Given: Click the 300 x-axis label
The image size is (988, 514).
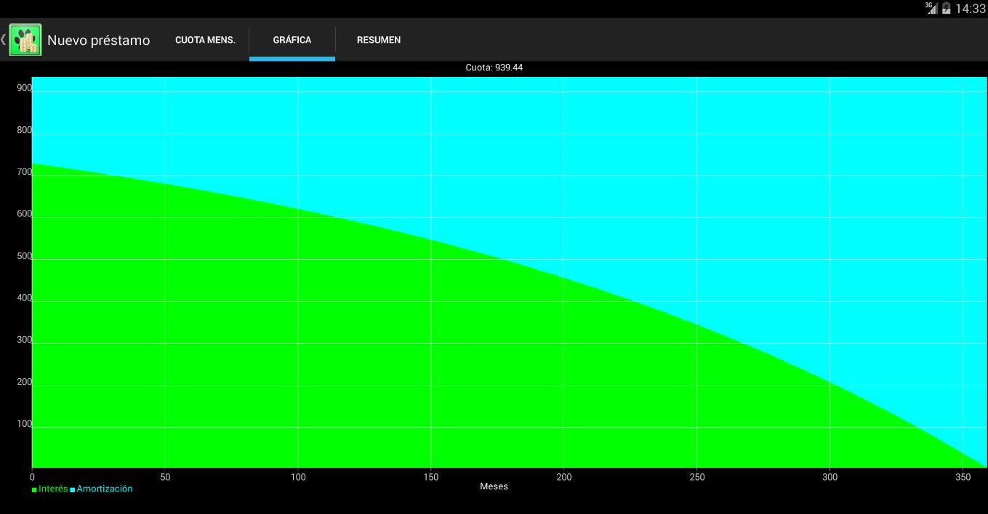Looking at the screenshot, I should [830, 477].
